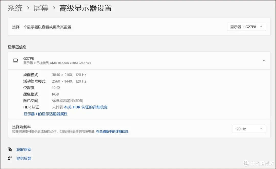Collapse the G27P8 monitor info section chevron
Image resolution: width=276 pixels, height=169 pixels.
point(264,61)
